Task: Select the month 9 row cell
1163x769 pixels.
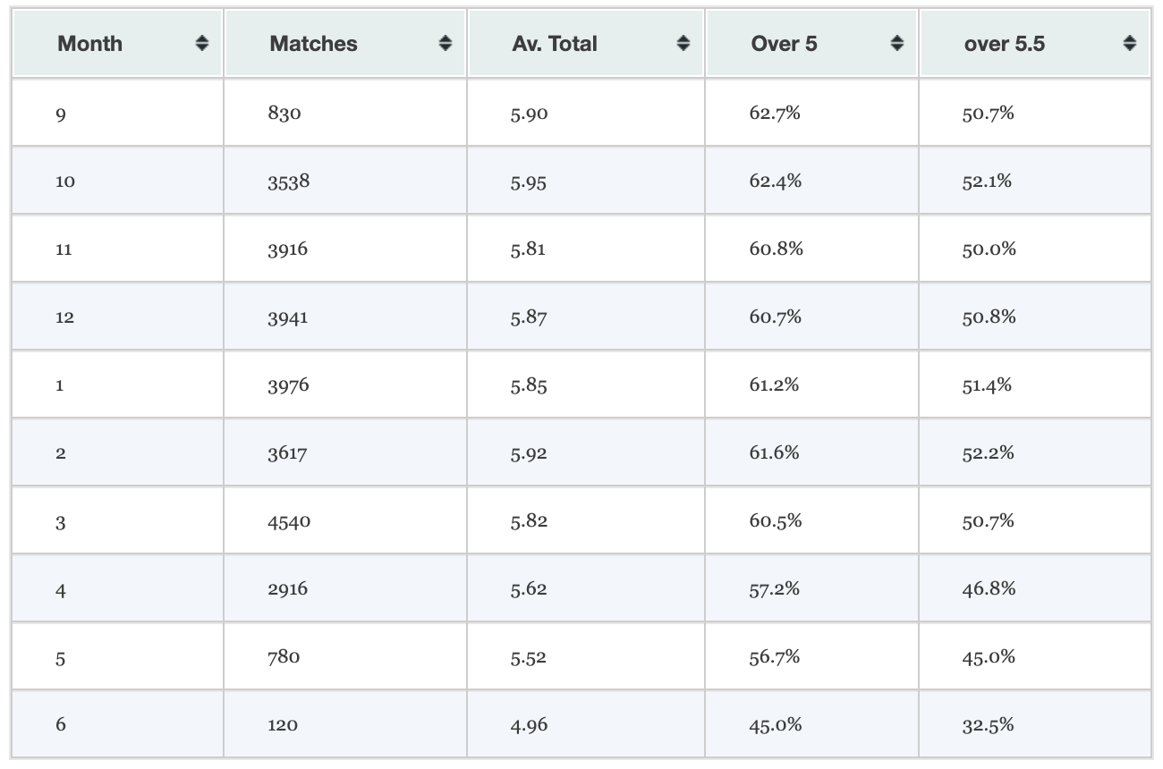Action: tap(60, 114)
